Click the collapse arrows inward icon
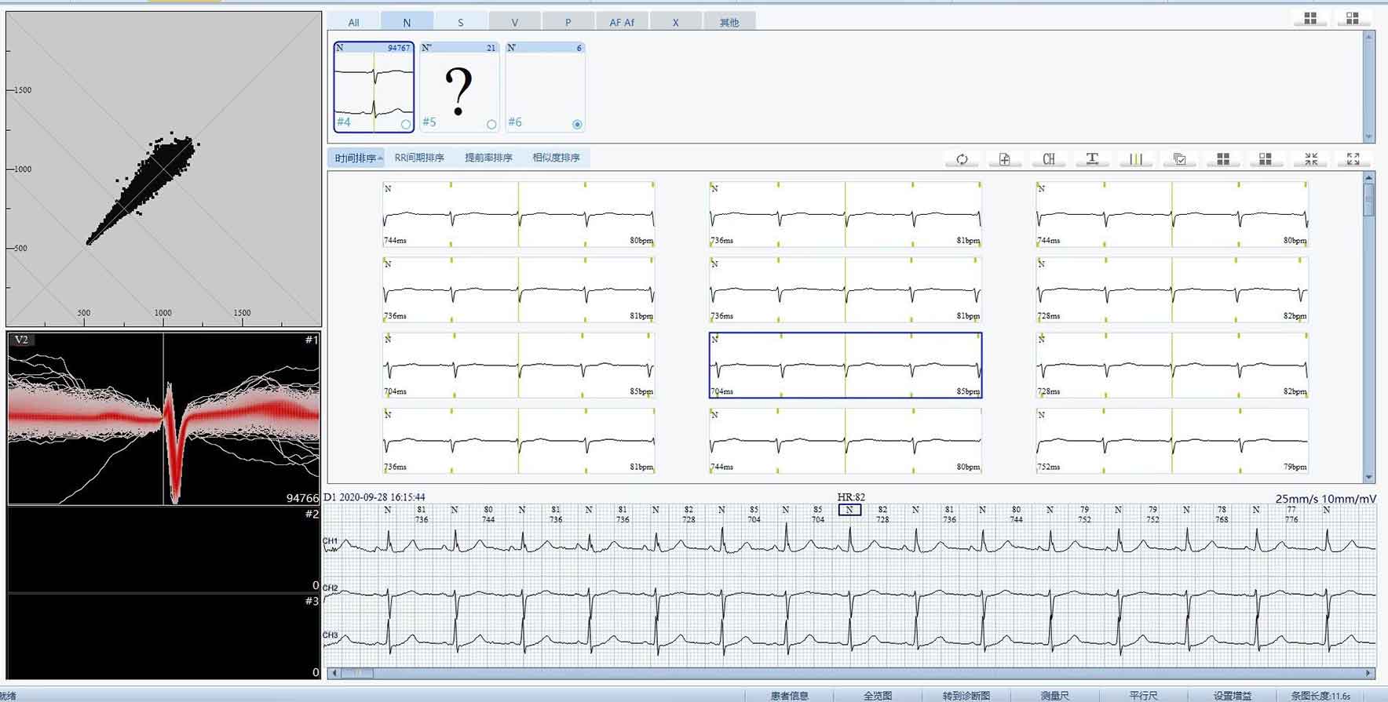The width and height of the screenshot is (1388, 702). pos(1311,158)
